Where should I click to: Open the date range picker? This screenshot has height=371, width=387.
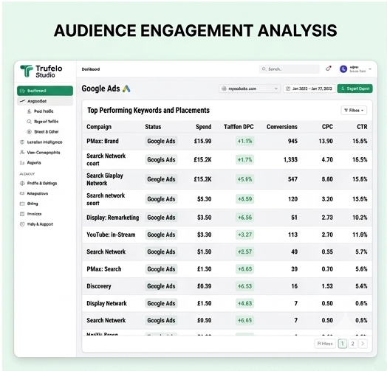(x=309, y=89)
